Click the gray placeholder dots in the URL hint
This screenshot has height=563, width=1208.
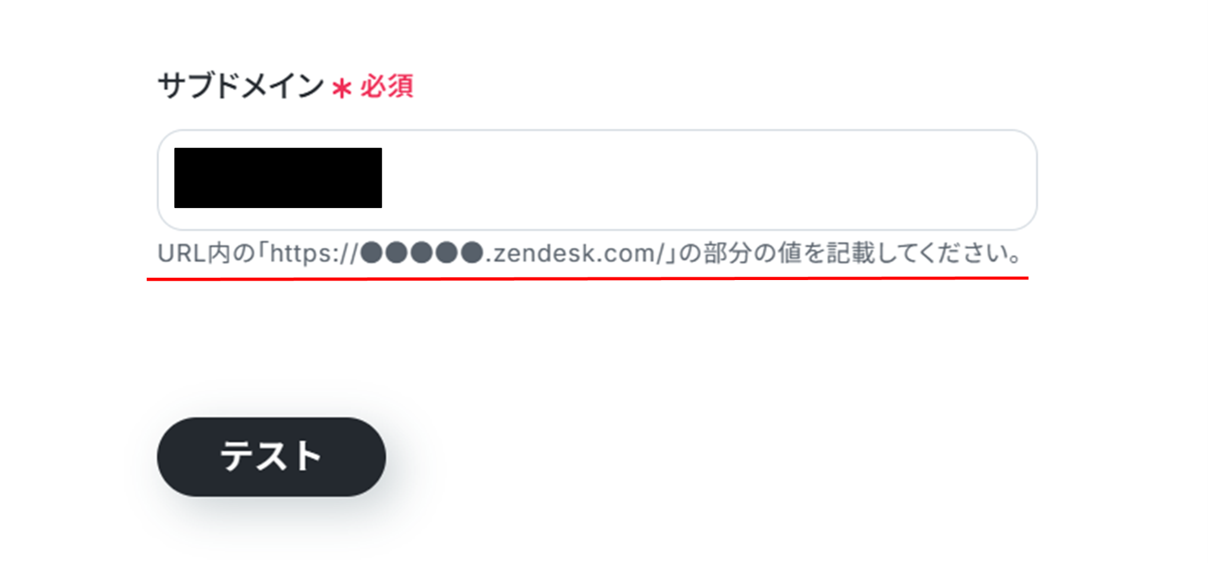click(x=422, y=253)
